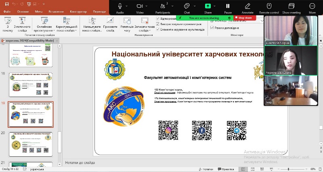The width and height of the screenshot is (323, 172).
Task: Switch to the 'Конструктор' ribbon tab
Action: click(x=78, y=12)
